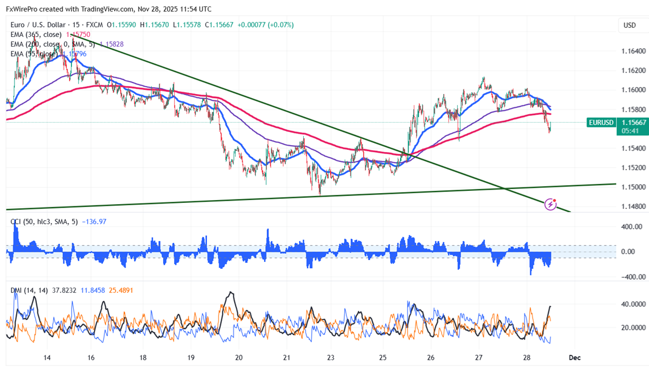Click the DMI blue value 11.8458

[x=93, y=291]
